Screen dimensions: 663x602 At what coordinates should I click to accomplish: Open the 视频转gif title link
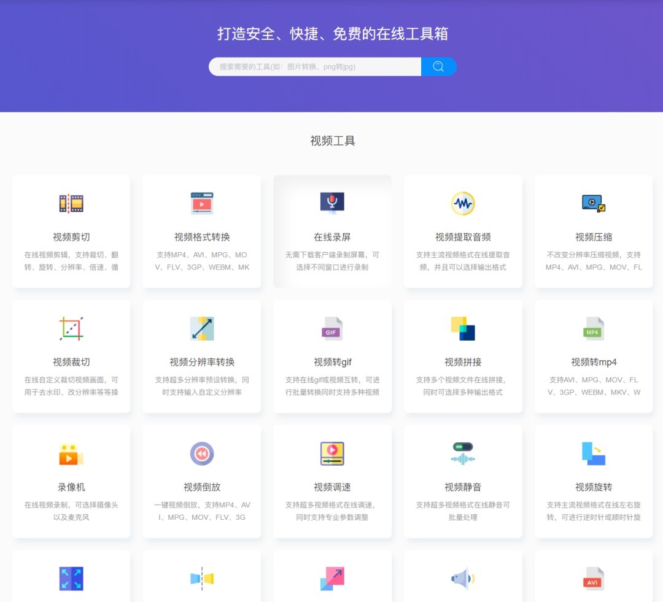(332, 362)
